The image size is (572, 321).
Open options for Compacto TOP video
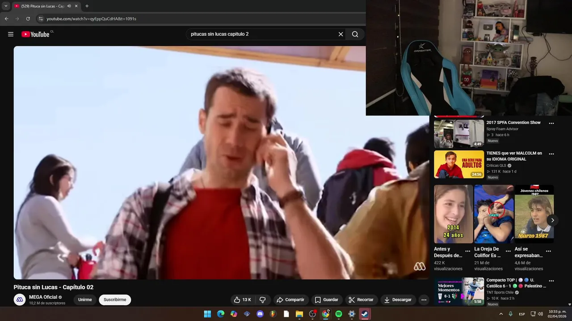click(x=551, y=281)
